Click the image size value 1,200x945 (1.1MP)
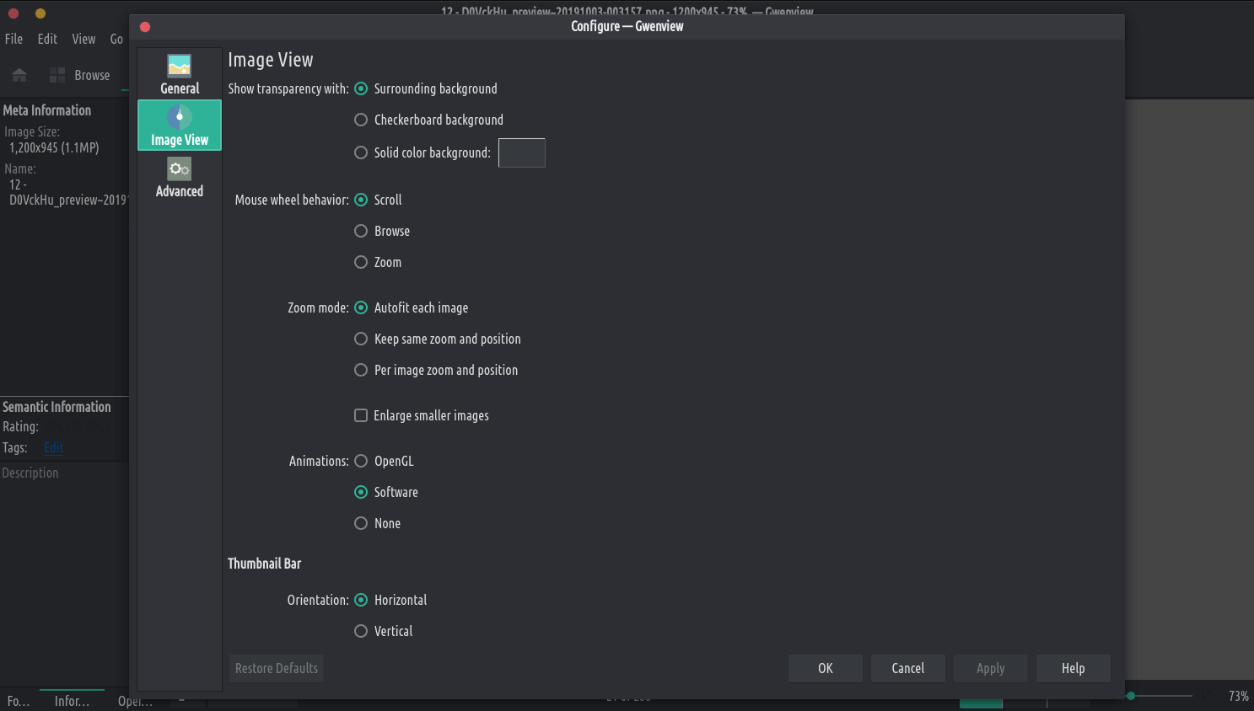Viewport: 1254px width, 711px height. point(54,147)
